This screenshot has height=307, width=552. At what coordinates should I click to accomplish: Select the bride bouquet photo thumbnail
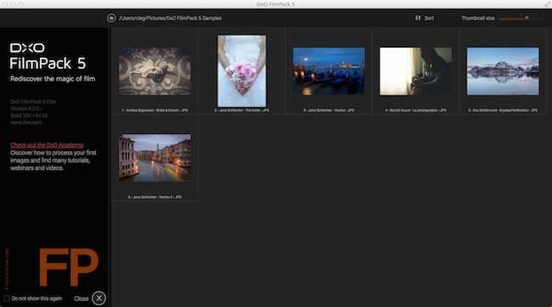[242, 70]
